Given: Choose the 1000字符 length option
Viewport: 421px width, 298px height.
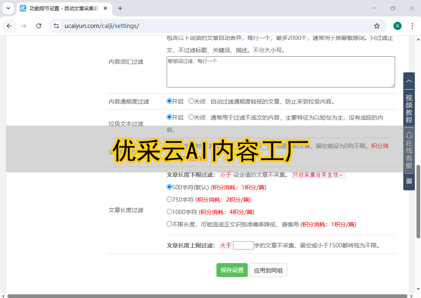Looking at the screenshot, I should (x=169, y=212).
